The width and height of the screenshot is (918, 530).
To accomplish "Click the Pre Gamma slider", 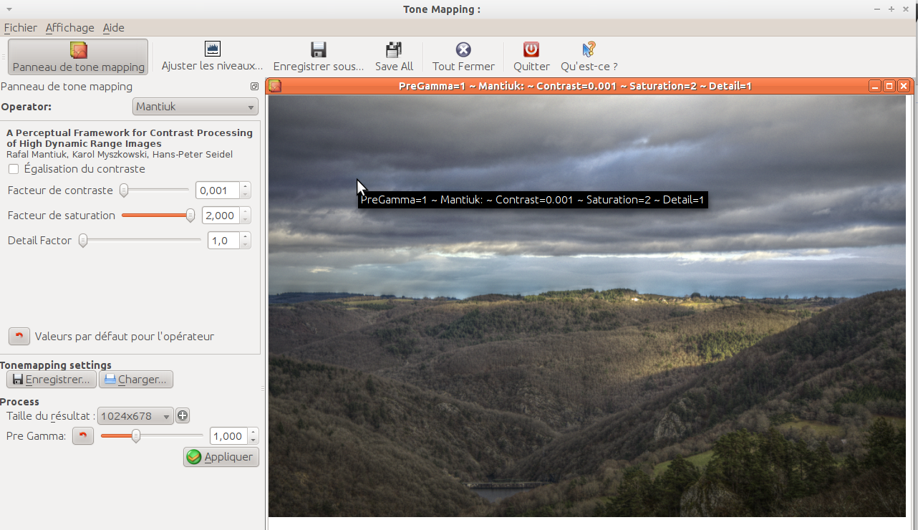I will [x=152, y=436].
